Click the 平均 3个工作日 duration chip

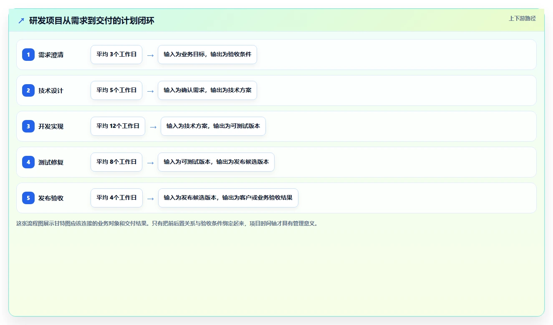click(116, 55)
